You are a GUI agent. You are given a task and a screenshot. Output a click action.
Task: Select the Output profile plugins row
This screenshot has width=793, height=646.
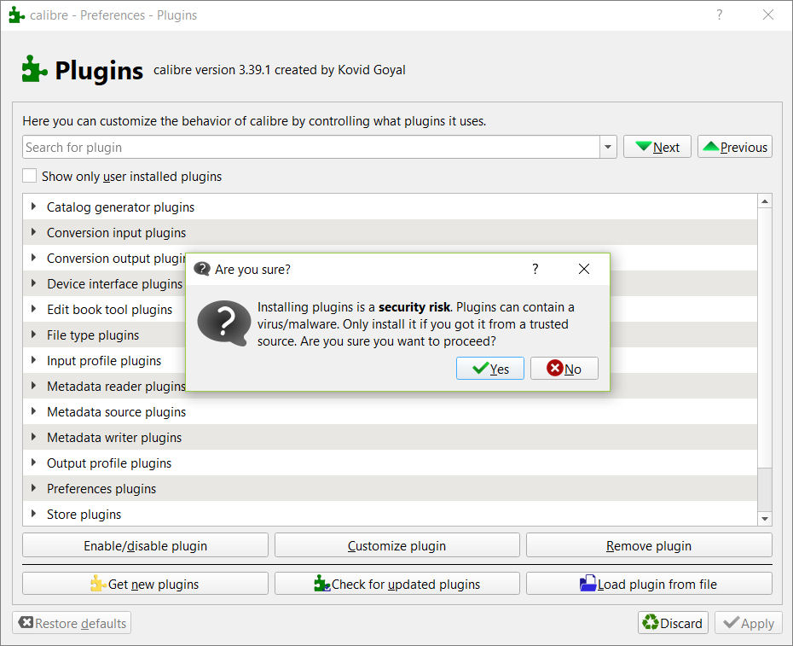click(390, 463)
